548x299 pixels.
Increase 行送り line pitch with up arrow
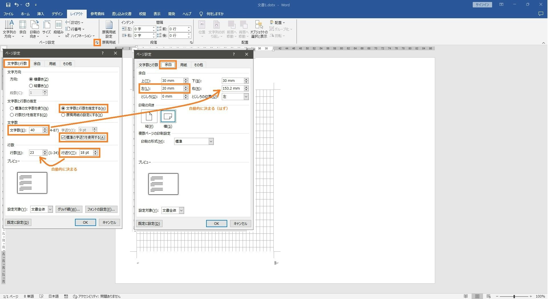coord(96,151)
